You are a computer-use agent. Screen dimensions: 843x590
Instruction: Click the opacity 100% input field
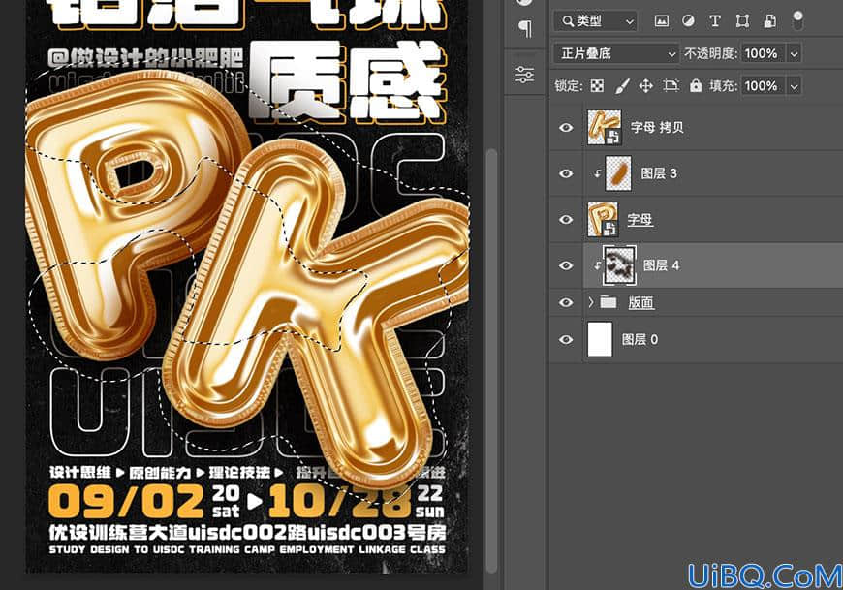(x=763, y=53)
